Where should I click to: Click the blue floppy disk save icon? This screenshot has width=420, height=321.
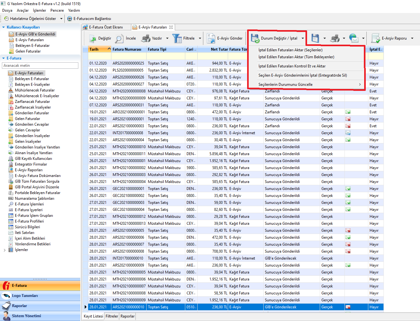(315, 39)
